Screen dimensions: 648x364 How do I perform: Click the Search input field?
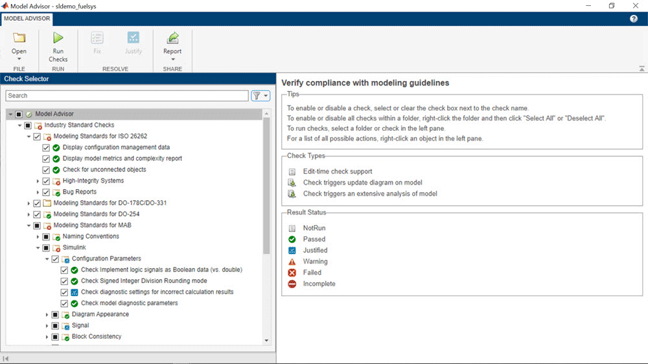[126, 96]
